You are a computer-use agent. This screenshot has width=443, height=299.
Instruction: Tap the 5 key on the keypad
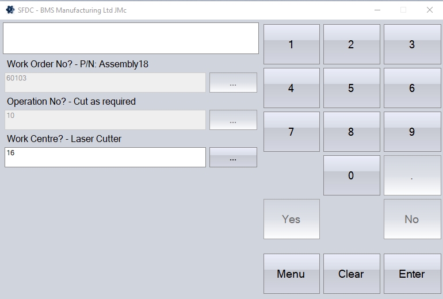(351, 88)
